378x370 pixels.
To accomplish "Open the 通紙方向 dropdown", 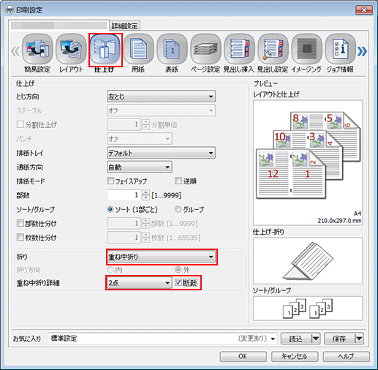I will [x=140, y=167].
